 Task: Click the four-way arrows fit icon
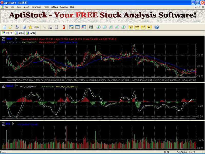click(123, 27)
